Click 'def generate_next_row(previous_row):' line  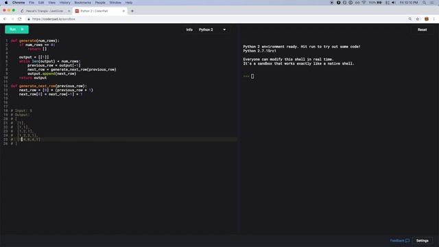[x=49, y=86]
